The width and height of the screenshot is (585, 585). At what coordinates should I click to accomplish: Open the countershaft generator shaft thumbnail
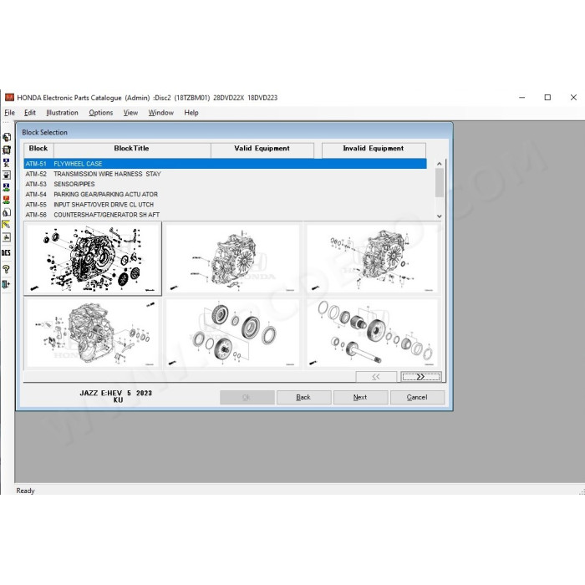click(372, 333)
